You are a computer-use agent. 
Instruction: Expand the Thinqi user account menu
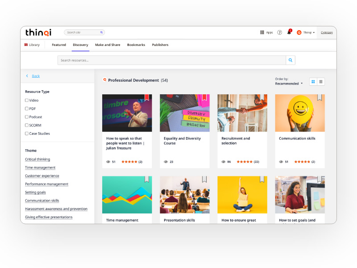coord(306,33)
